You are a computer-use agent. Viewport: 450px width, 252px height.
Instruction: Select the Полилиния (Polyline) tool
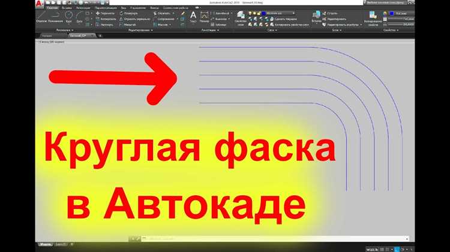pos(56,17)
